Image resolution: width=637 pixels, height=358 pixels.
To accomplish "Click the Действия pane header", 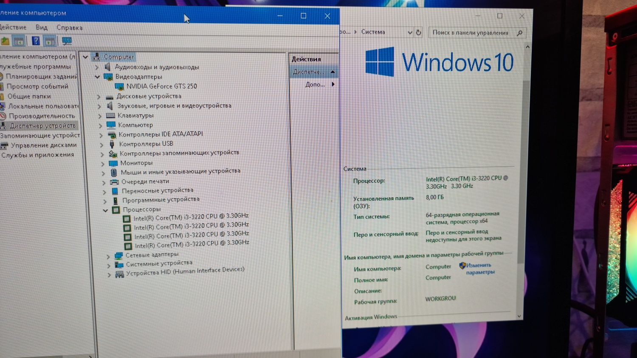I will (313, 59).
